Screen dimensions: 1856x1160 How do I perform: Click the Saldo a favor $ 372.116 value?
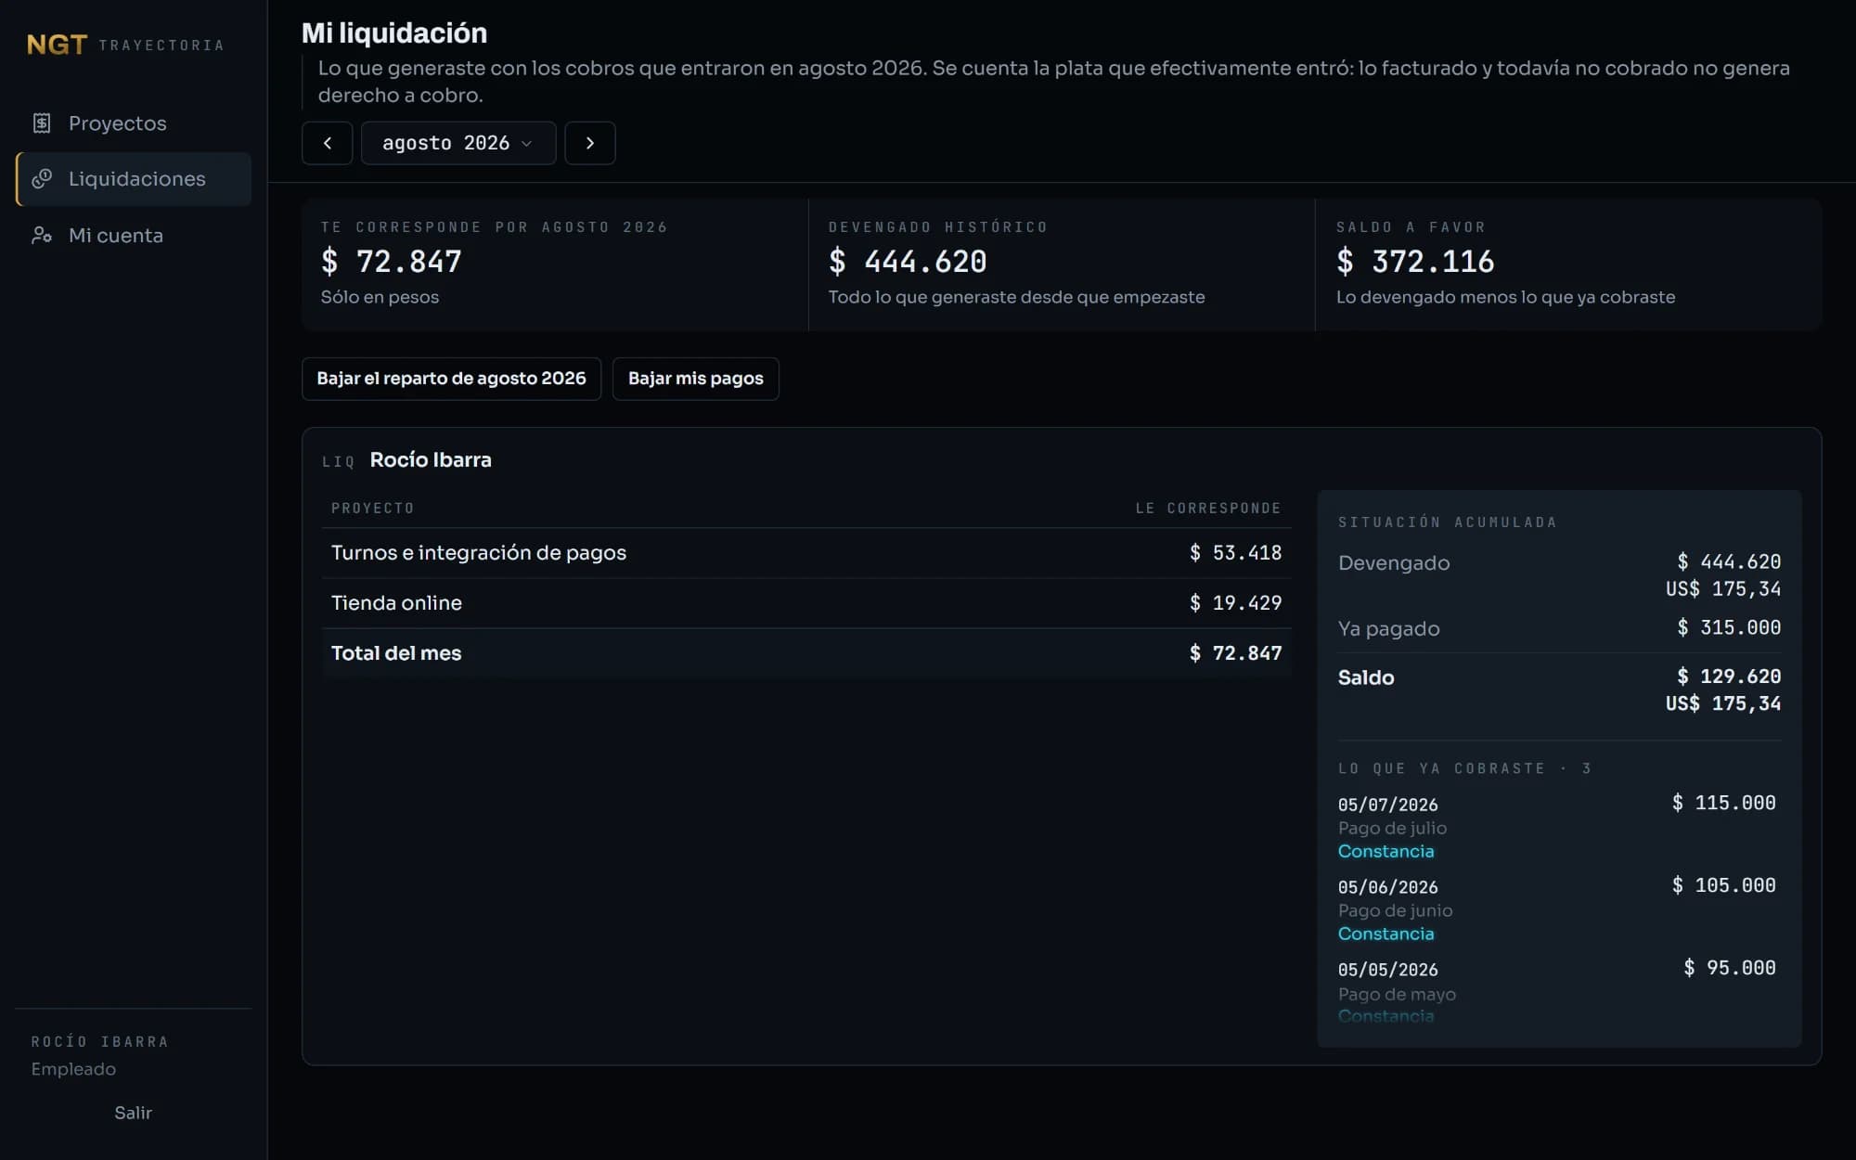[1415, 262]
